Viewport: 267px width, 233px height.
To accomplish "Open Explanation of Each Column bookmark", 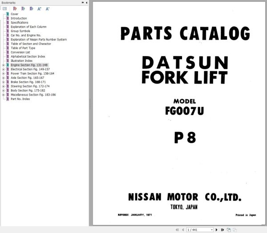I will coord(28,27).
